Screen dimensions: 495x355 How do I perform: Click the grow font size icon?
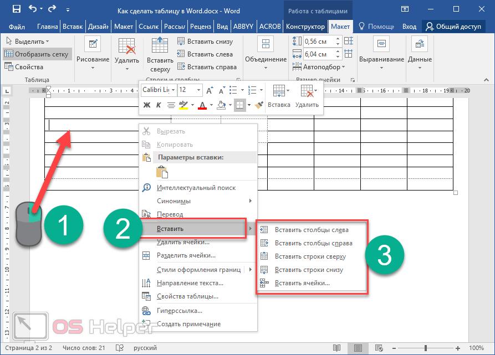click(210, 90)
